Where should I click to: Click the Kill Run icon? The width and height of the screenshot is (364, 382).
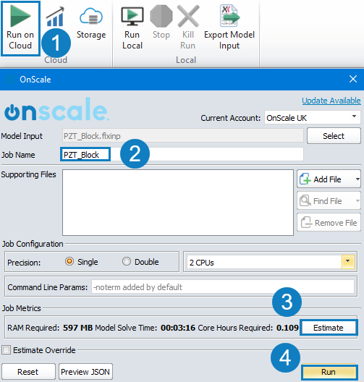pos(188,16)
